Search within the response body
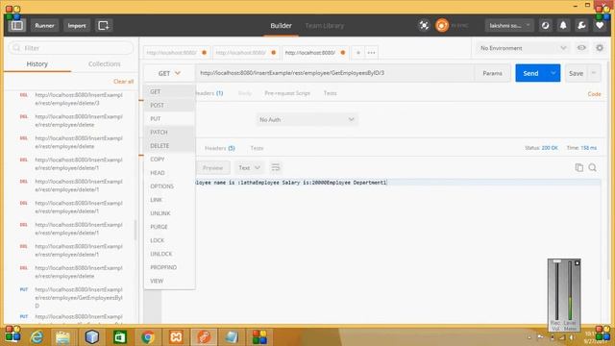Screen dimensions: 615x346 coord(593,168)
